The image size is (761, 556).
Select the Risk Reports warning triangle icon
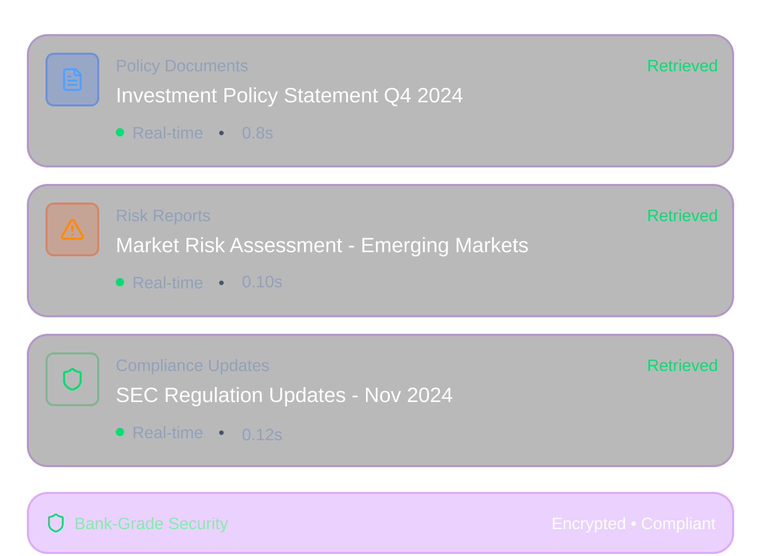click(72, 229)
